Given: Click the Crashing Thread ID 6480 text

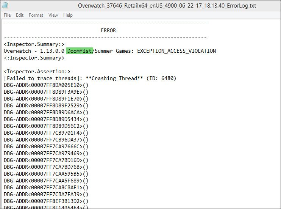Looking at the screenshot, I should coord(131,78).
